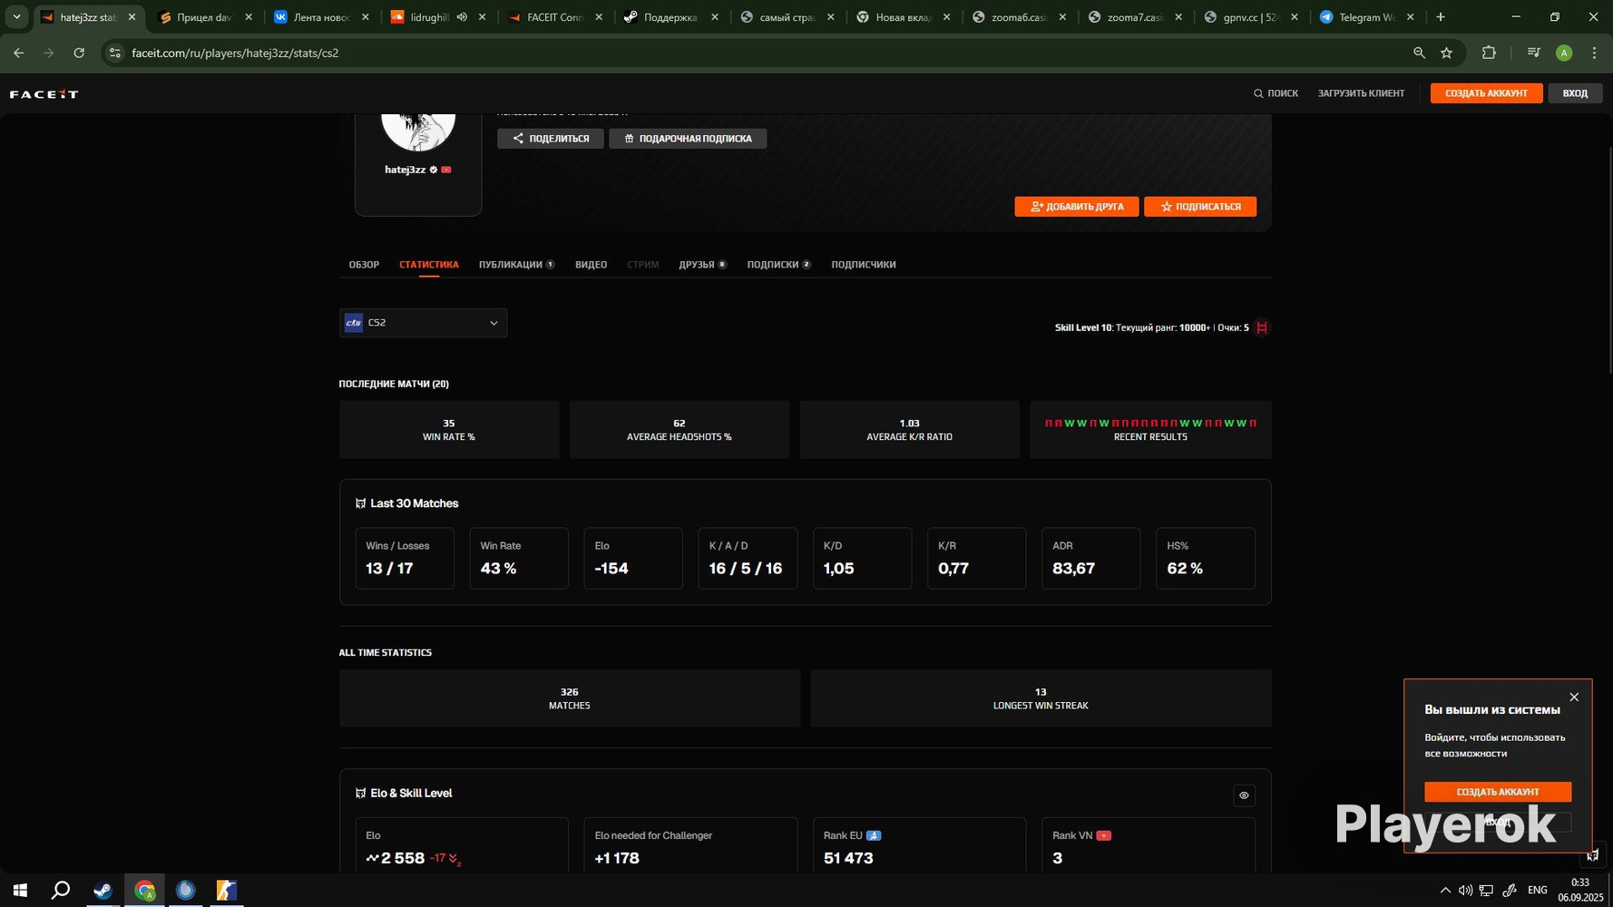Switch the ENG input language
This screenshot has height=907, width=1613.
click(x=1538, y=891)
